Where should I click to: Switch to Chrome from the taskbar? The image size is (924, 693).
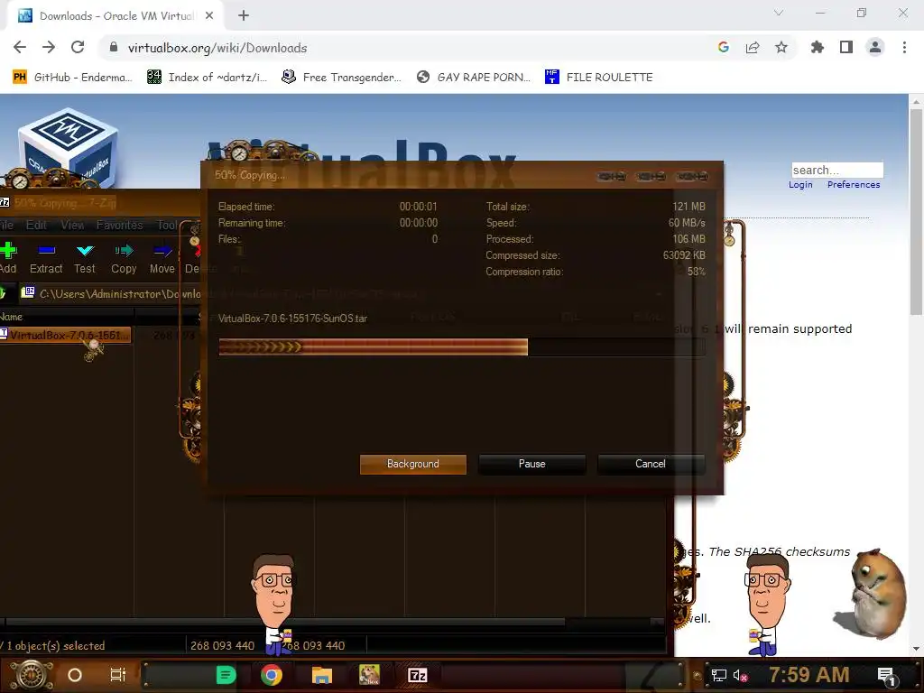coord(271,675)
